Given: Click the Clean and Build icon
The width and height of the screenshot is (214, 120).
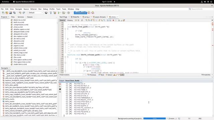Looking at the screenshot, I should point(55,13).
